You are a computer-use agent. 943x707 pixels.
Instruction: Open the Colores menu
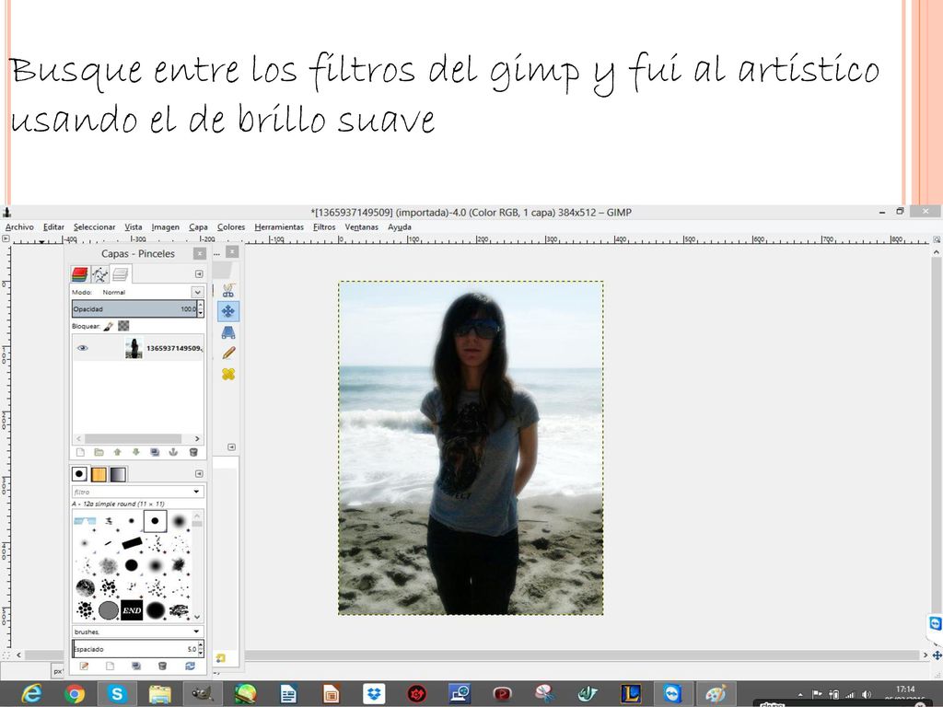click(231, 227)
